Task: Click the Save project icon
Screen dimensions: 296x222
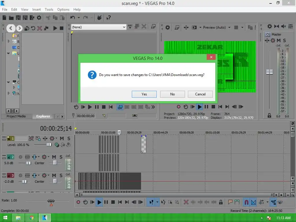Action: pyautogui.click(x=18, y=18)
